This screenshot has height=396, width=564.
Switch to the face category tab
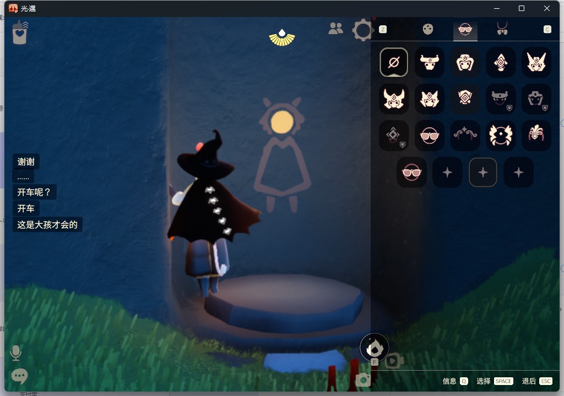(427, 29)
